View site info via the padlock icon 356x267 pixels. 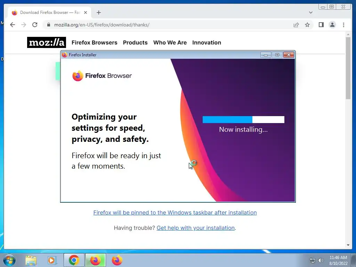[x=48, y=25]
